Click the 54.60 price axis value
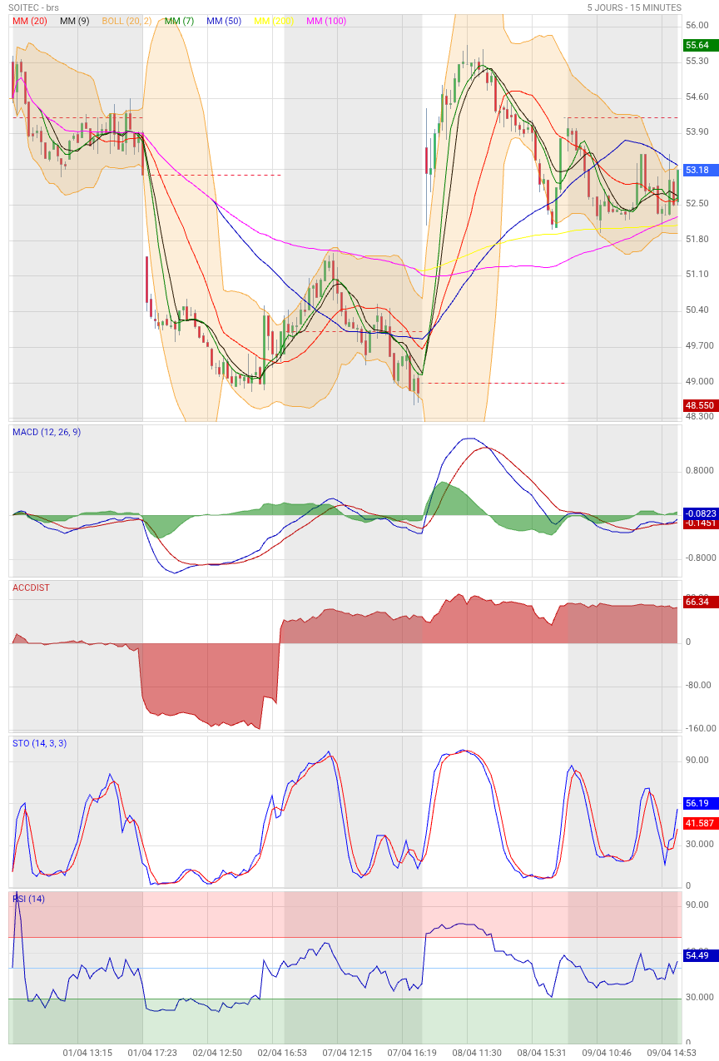 point(697,97)
